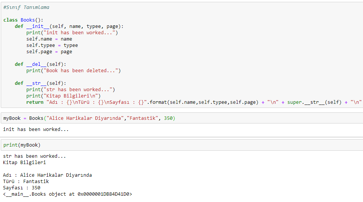Viewport: 363px width, 202px height.
Task: Click the "self.typee = typee" assignment line
Action: click(x=52, y=45)
